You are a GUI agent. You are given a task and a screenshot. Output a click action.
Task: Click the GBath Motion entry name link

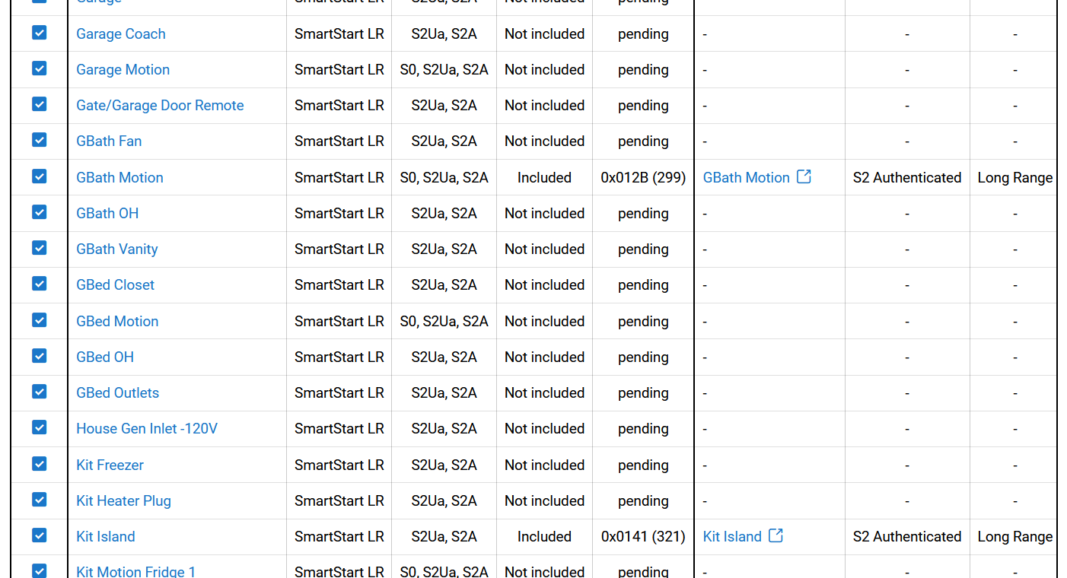[x=119, y=178]
